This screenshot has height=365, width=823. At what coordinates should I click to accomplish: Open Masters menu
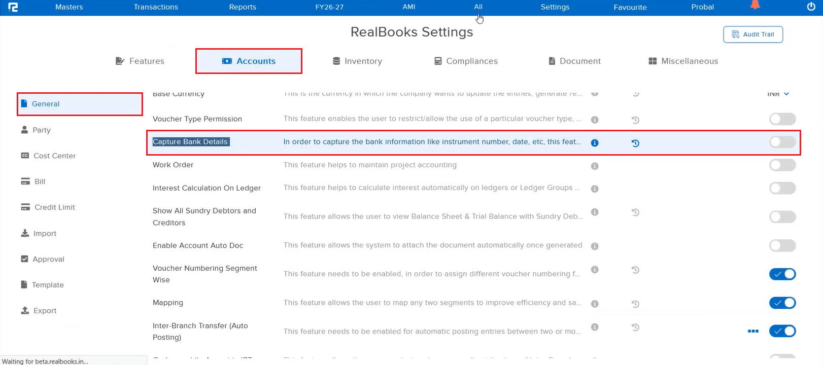[x=69, y=7]
